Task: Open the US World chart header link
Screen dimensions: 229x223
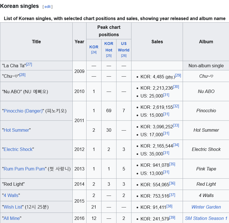Action: click(x=124, y=47)
